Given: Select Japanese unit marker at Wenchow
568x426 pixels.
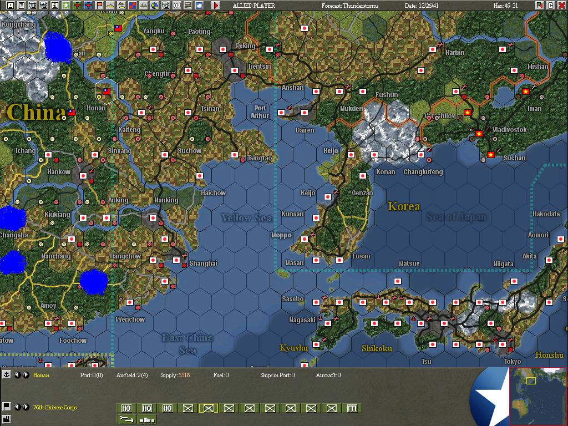Looking at the screenshot, I should 130,302.
